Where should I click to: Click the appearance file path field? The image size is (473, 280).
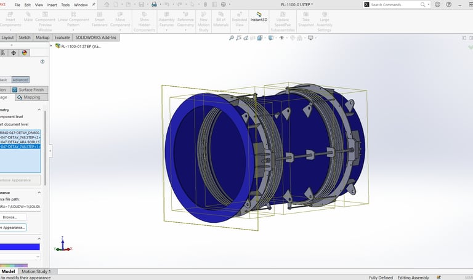coord(20,206)
